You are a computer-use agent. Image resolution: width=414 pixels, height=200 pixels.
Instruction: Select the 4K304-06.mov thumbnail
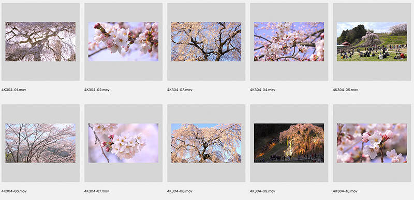[40, 143]
